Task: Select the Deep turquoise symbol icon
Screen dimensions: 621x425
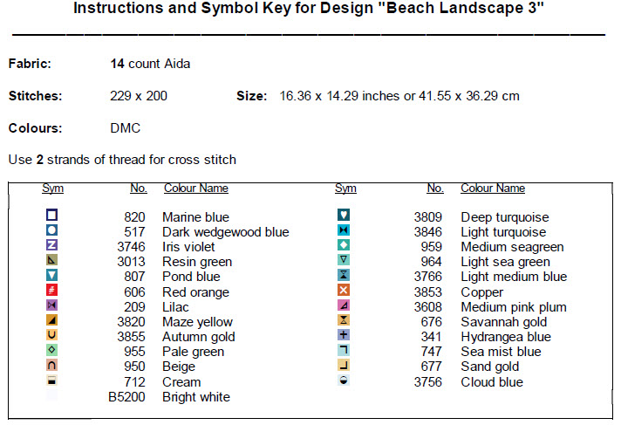Action: click(x=345, y=216)
